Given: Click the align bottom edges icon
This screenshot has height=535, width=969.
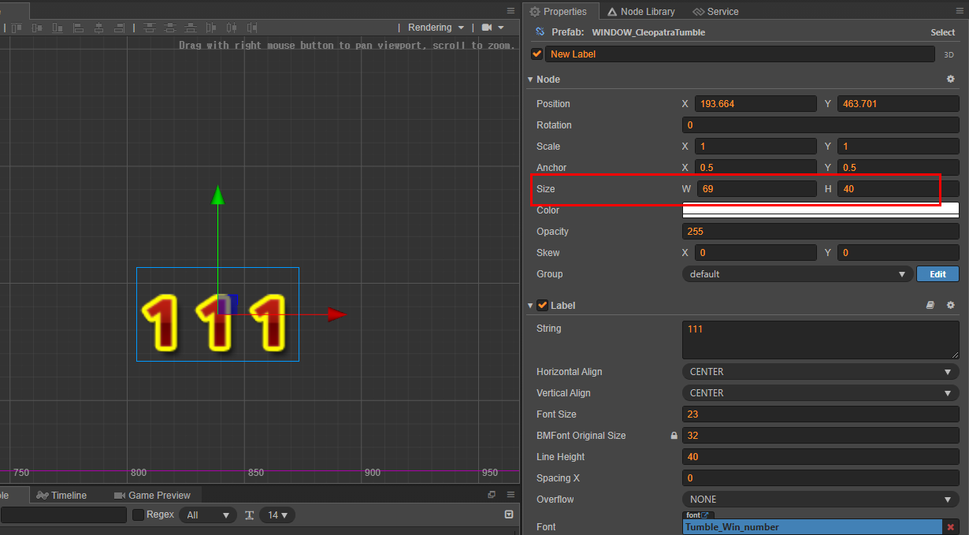Looking at the screenshot, I should click(58, 28).
